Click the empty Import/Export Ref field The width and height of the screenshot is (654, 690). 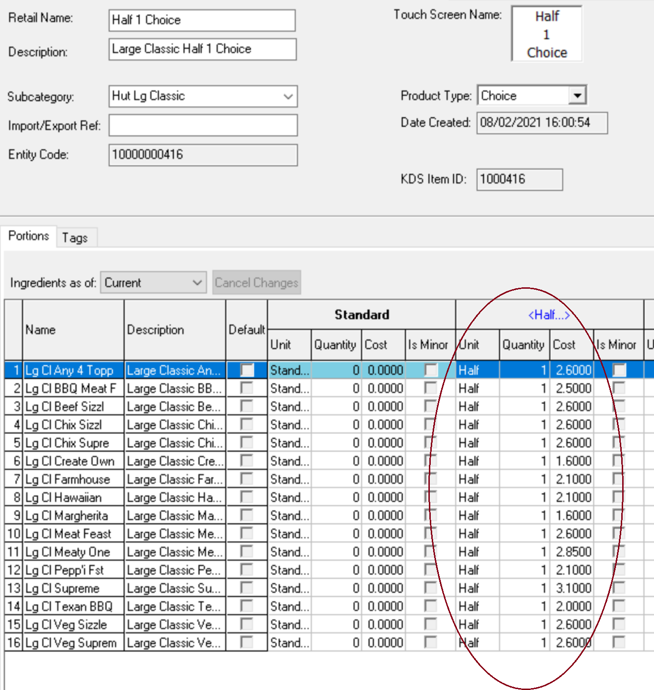203,125
